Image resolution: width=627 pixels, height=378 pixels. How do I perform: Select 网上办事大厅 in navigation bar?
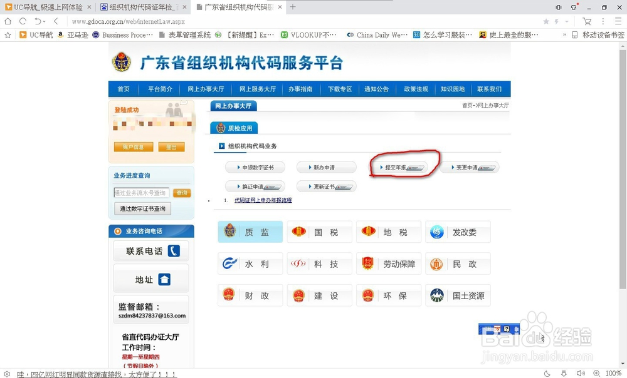[x=206, y=89]
